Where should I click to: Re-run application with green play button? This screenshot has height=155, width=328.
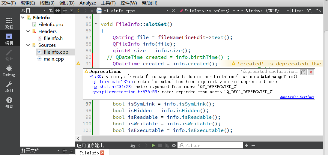[153, 145]
